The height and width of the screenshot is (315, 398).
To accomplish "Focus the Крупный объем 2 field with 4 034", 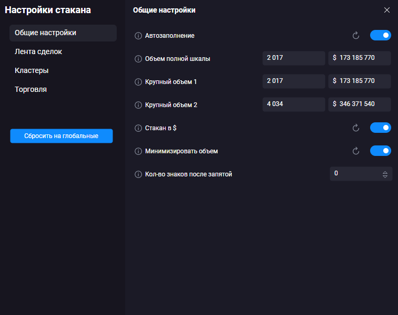I will 294,104.
